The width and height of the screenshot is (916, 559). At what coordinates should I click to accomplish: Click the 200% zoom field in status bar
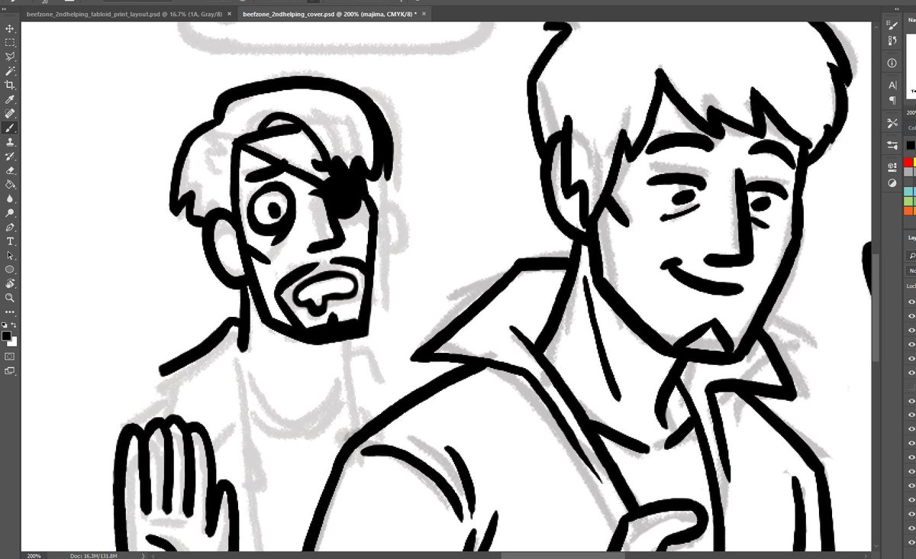pyautogui.click(x=34, y=555)
